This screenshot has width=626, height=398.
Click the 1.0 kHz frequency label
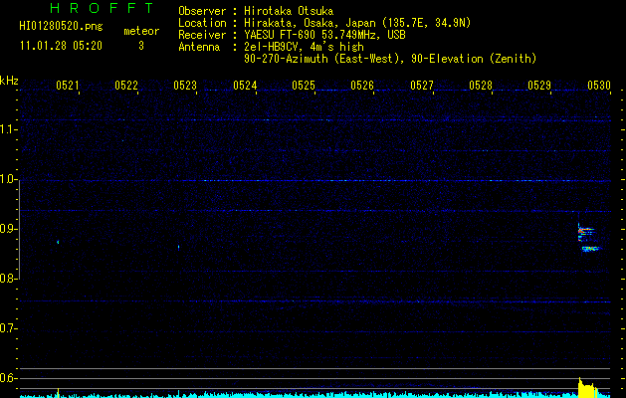(8, 179)
